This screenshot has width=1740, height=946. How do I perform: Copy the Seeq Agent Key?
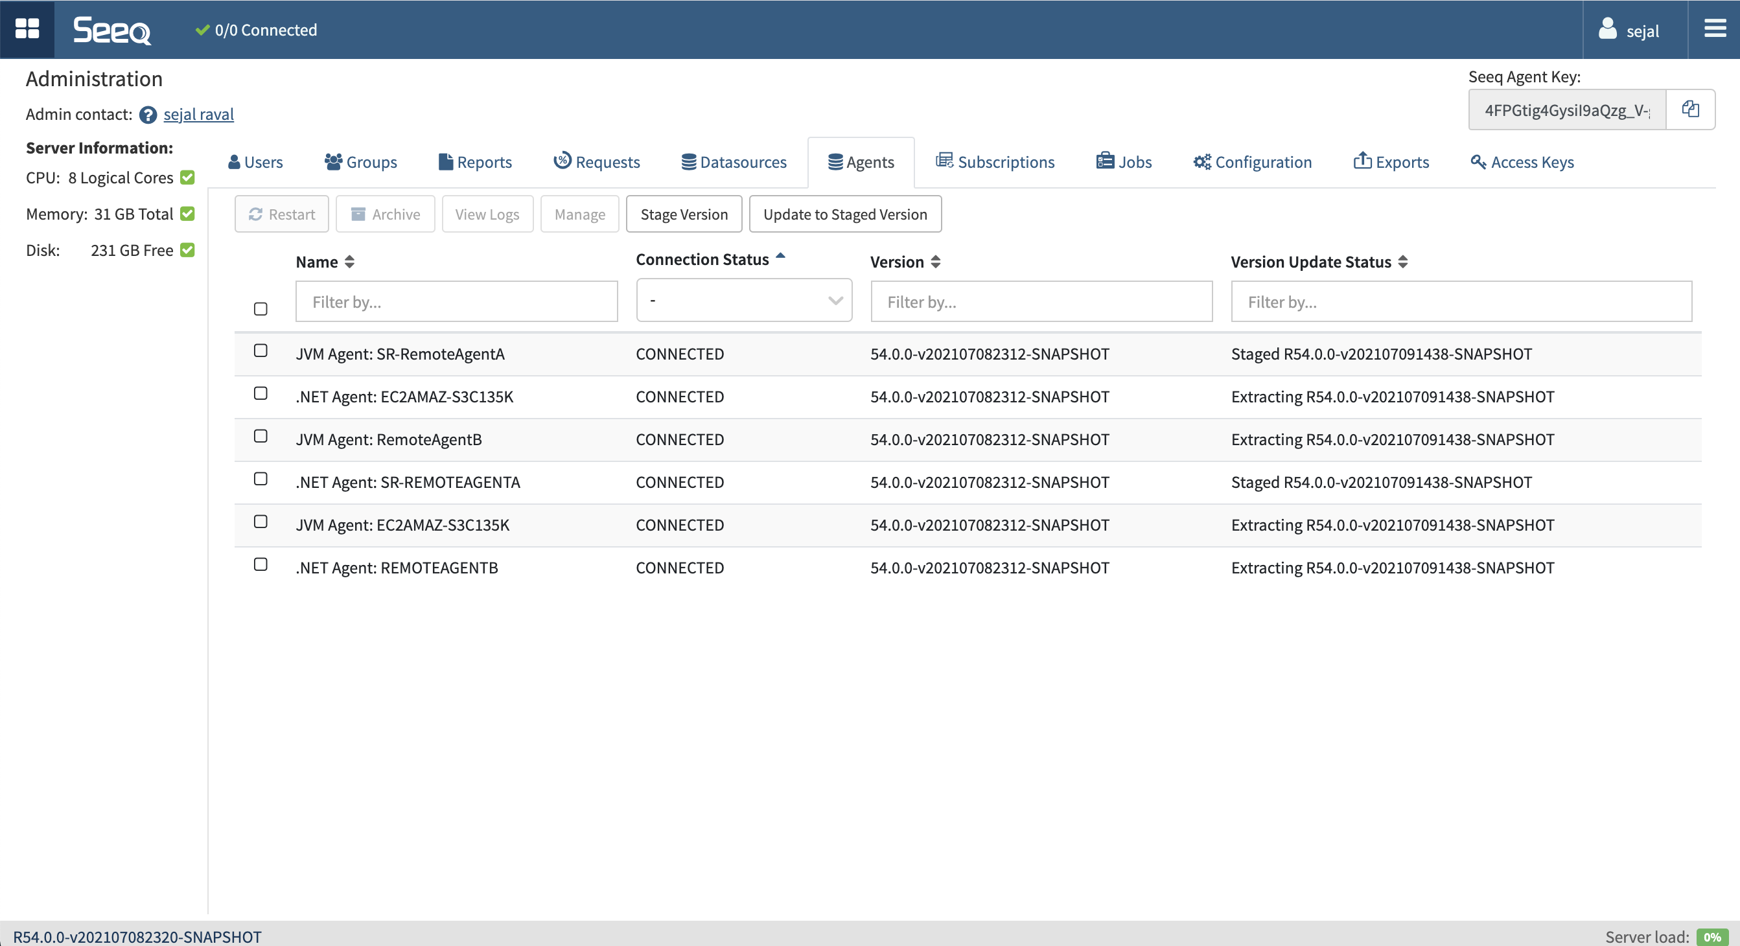click(x=1690, y=110)
